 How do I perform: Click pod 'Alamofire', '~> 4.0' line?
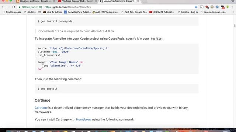(x=62, y=66)
